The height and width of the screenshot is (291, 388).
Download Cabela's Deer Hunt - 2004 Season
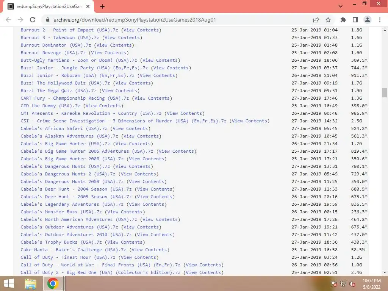coord(76,189)
